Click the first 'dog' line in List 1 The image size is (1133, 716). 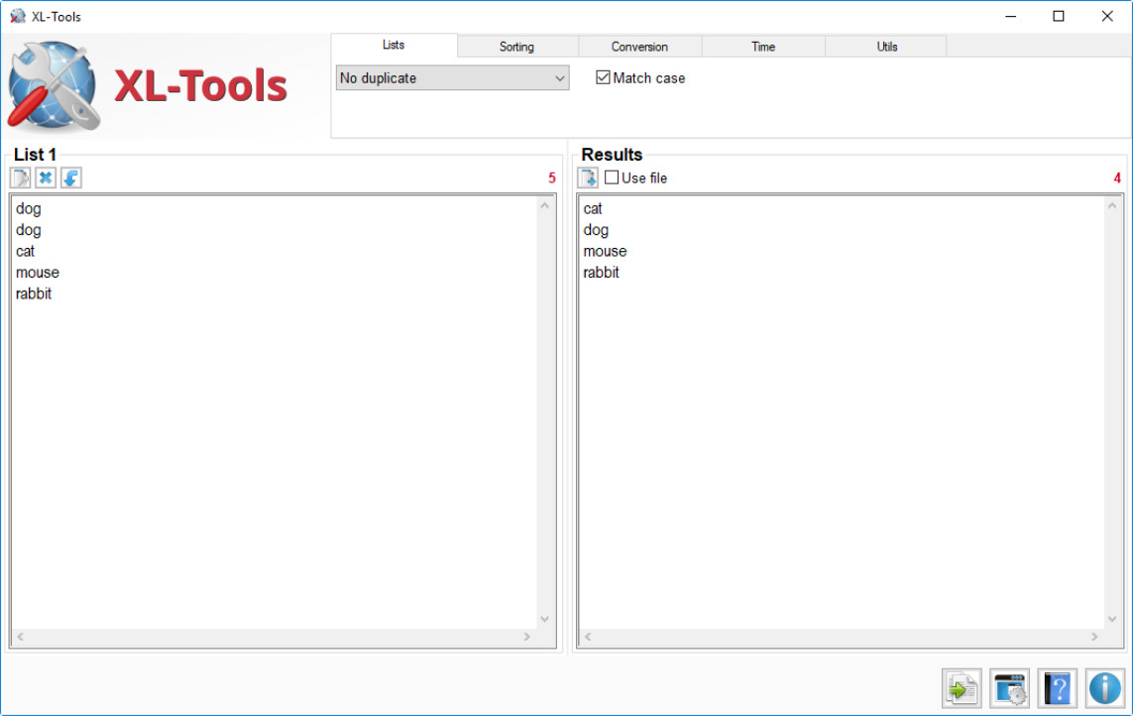point(28,208)
